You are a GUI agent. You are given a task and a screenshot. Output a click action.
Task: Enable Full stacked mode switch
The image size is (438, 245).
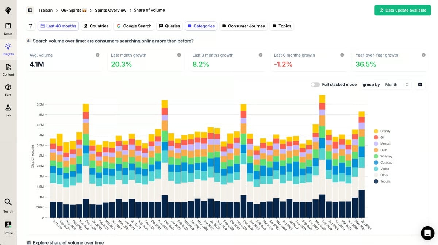pyautogui.click(x=315, y=84)
